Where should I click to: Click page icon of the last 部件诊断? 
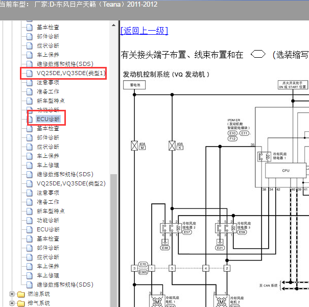pyautogui.click(x=29, y=248)
